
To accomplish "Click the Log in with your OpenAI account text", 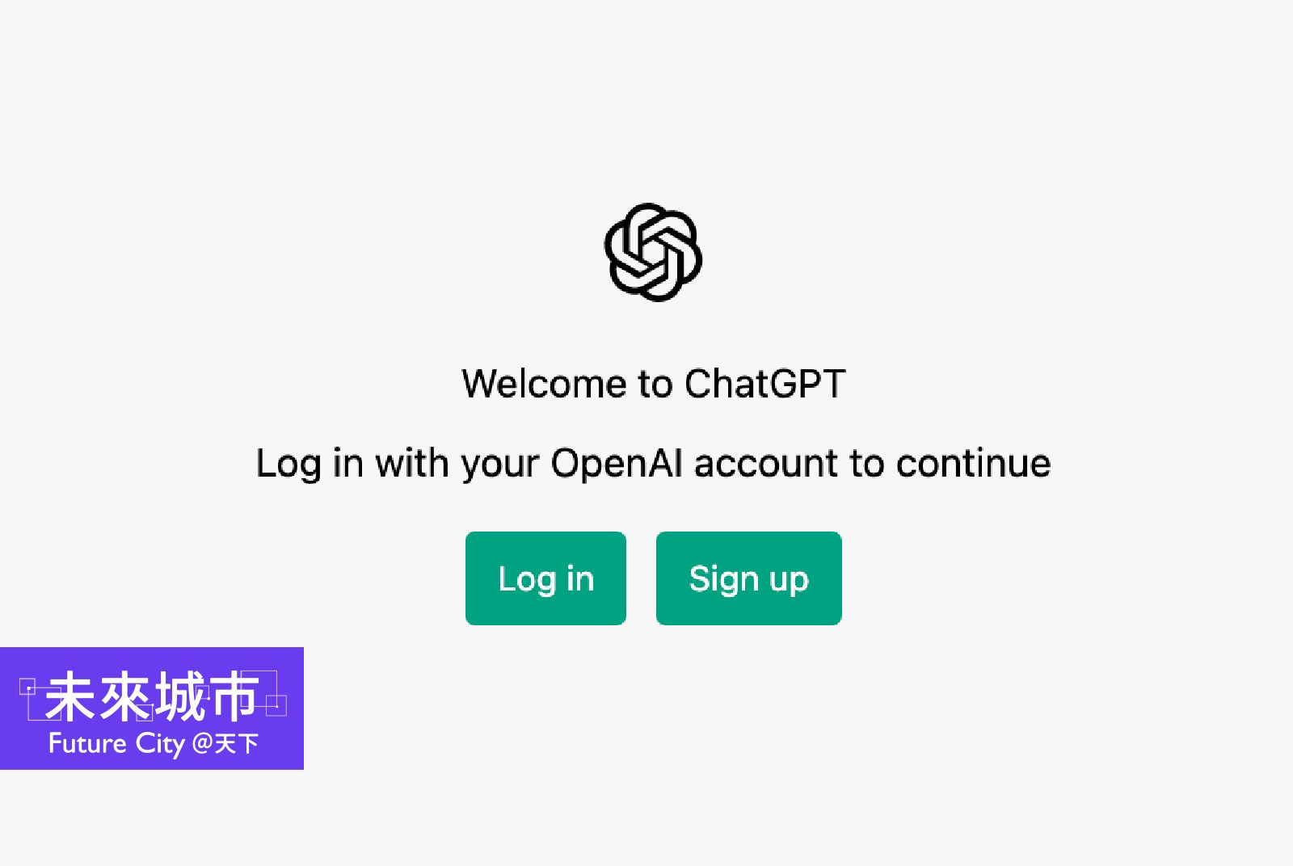I will [653, 464].
